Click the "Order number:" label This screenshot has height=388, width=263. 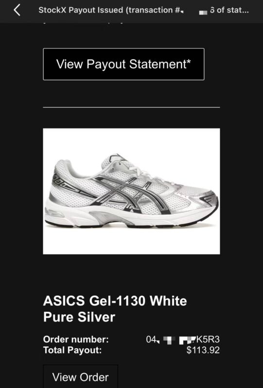(x=76, y=339)
